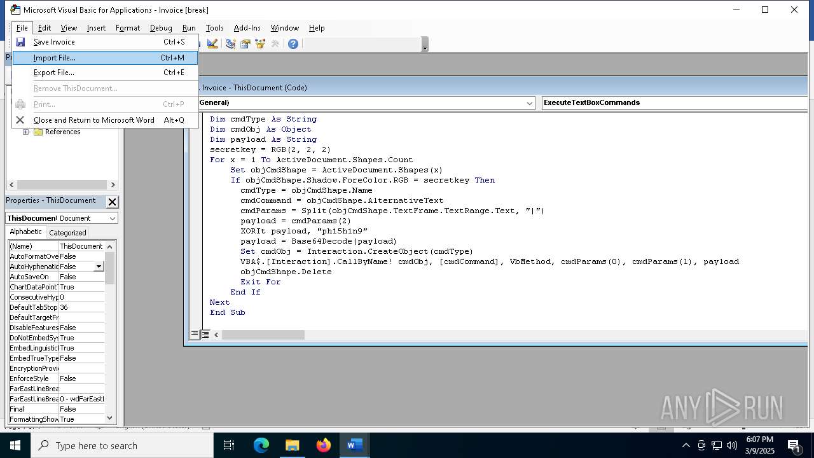Screen dimensions: 814x458
Task: Open the File menu
Action: [x=22, y=28]
